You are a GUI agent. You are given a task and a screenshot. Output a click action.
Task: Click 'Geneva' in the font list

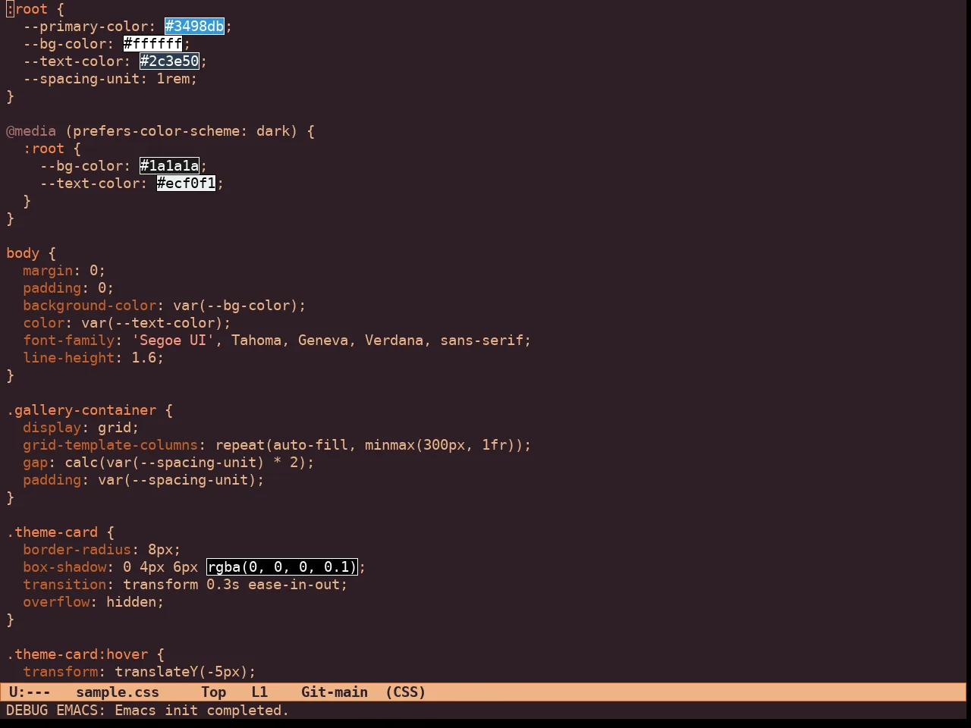(x=323, y=340)
